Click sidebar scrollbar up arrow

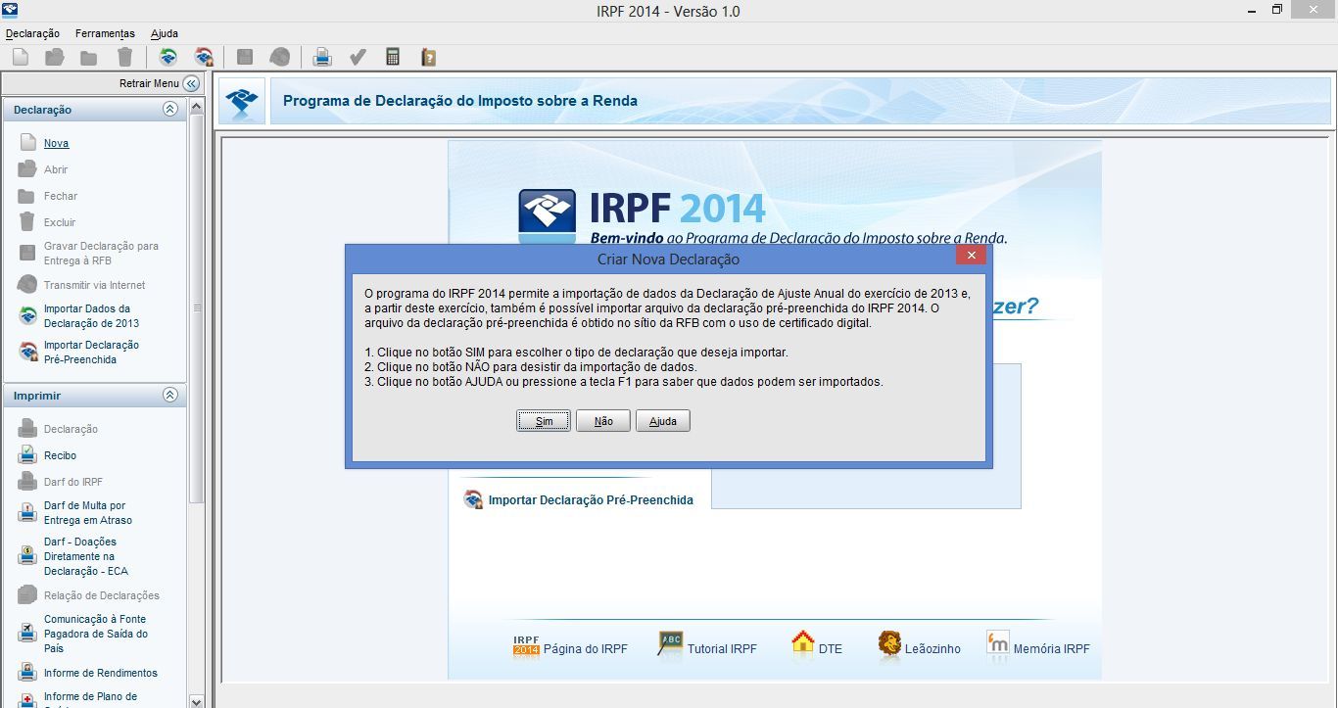tap(196, 105)
